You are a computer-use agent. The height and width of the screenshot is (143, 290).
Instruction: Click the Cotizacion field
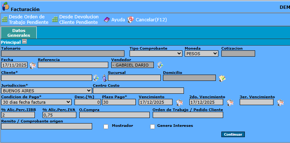pos(238,54)
